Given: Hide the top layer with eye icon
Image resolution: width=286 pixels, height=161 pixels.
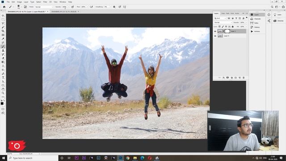Looking at the screenshot, I should pyautogui.click(x=215, y=31).
